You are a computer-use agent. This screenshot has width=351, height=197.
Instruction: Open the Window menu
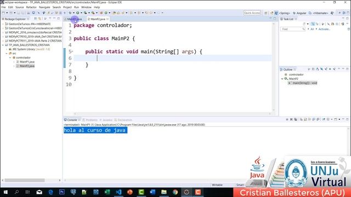coord(86,7)
